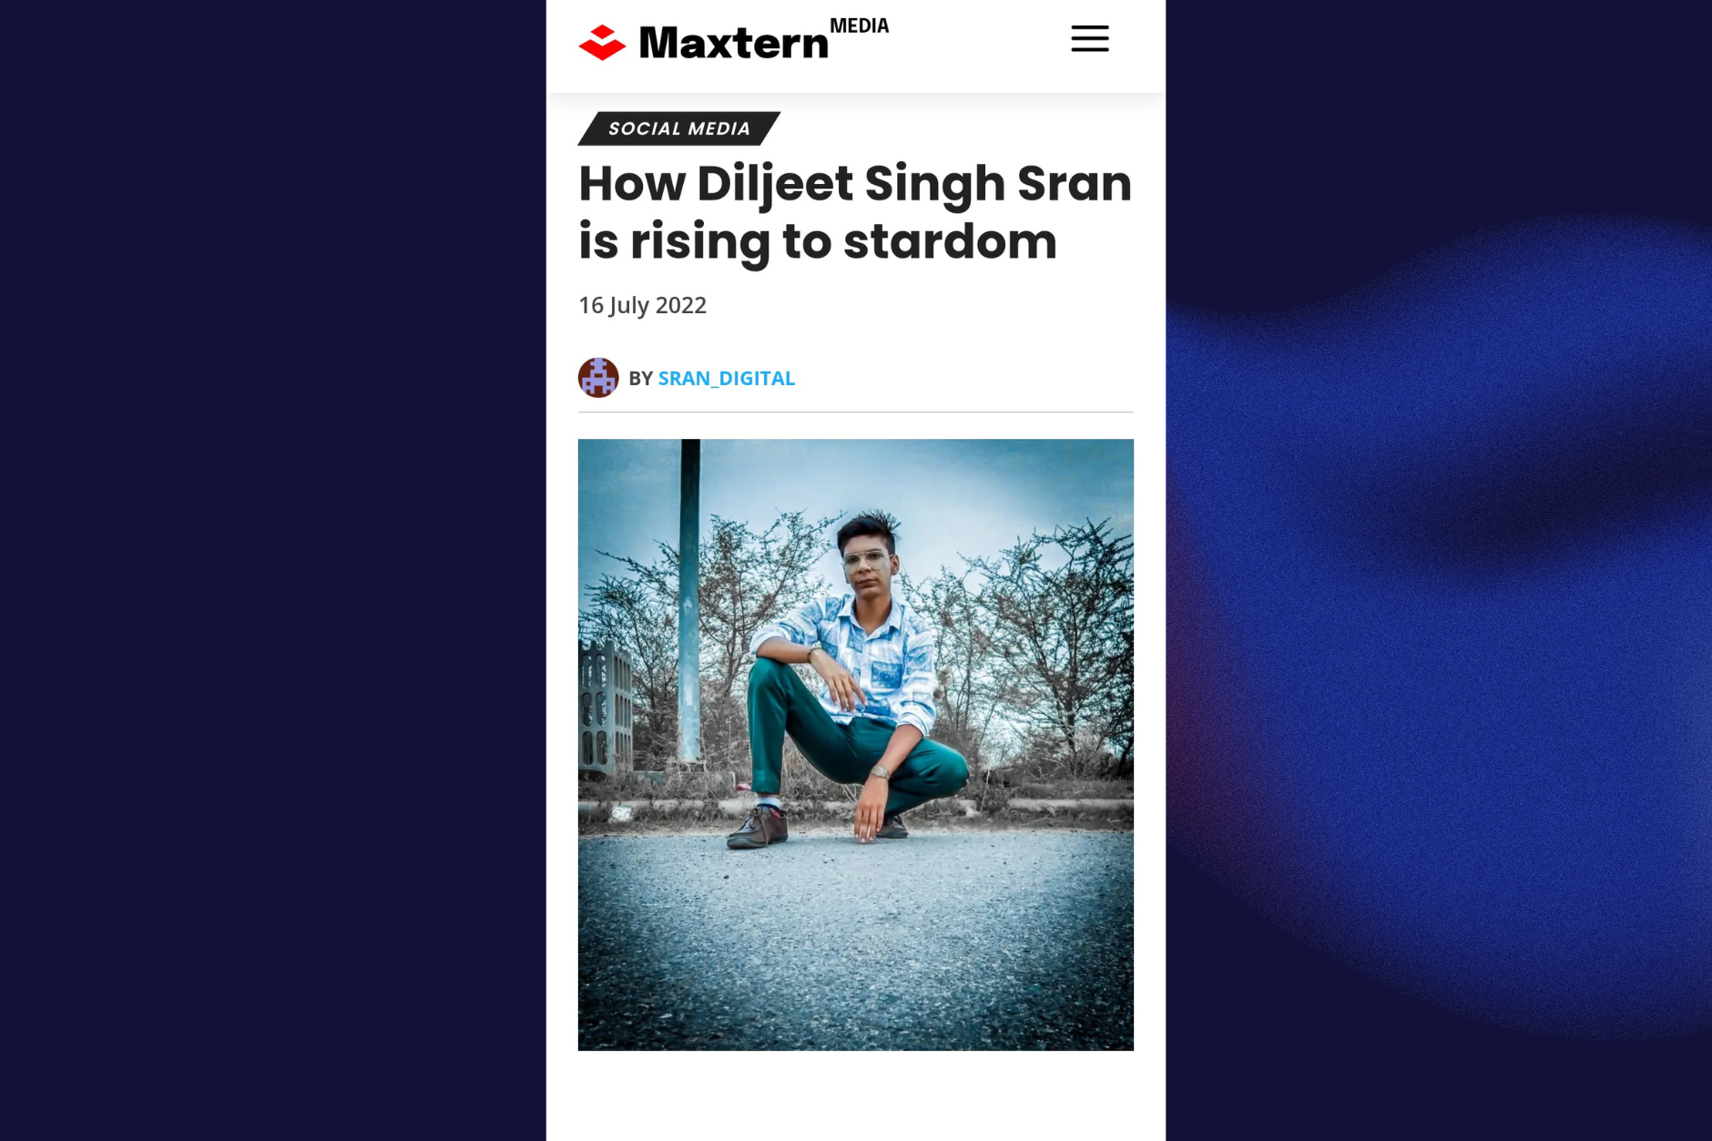Viewport: 1712px width, 1141px height.
Task: Click the Maxtern wordmark in header
Action: tap(733, 43)
